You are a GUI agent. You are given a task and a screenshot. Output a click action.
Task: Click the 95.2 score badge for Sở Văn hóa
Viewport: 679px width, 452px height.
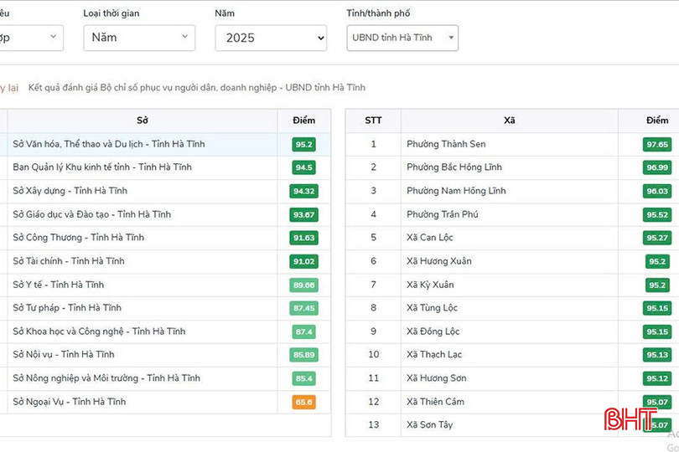coord(303,144)
